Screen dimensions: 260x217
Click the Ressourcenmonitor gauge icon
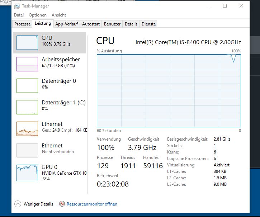pyautogui.click(x=62, y=204)
